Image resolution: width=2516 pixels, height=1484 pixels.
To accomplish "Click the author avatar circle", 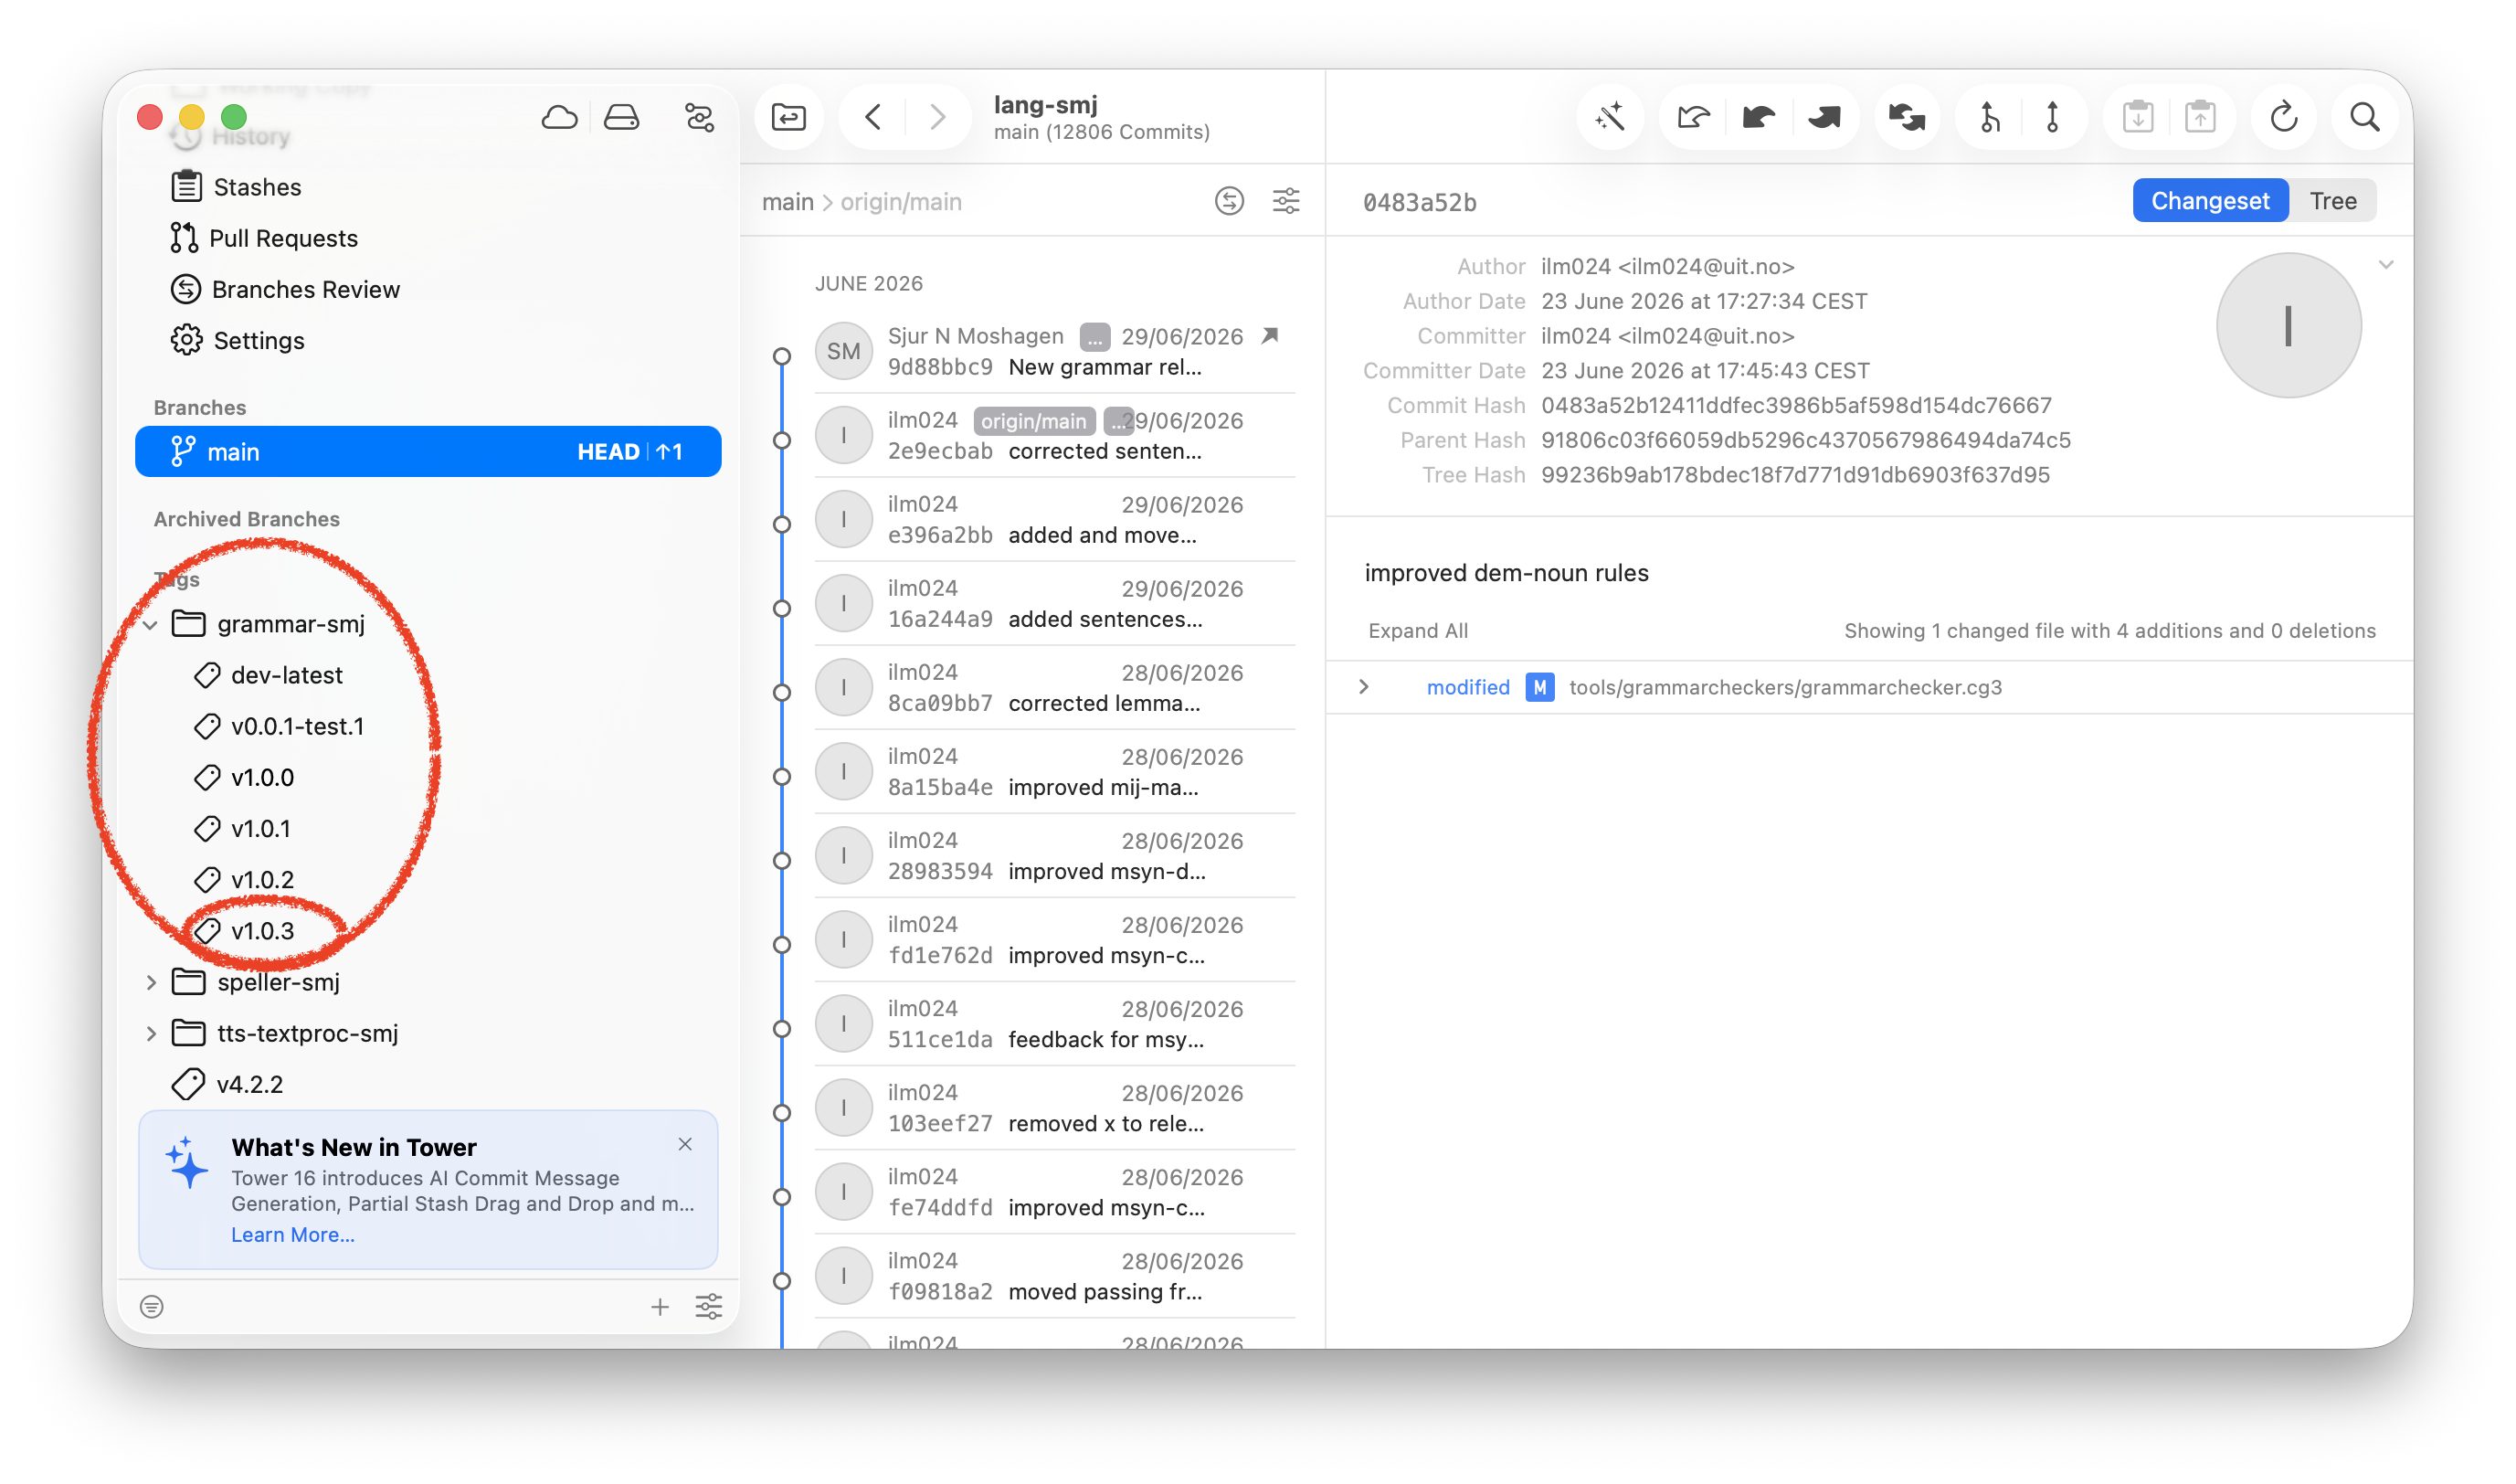I will click(x=2289, y=325).
